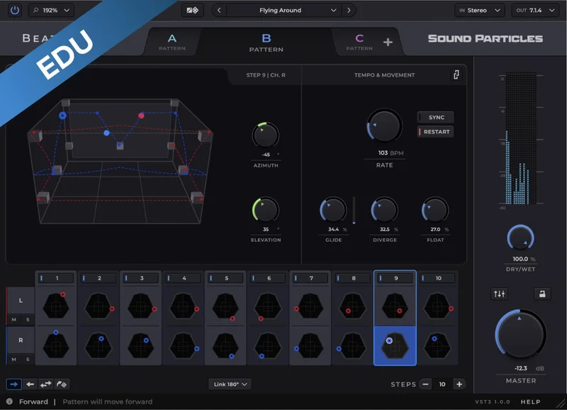Decrease steps with the minus button

coord(426,384)
